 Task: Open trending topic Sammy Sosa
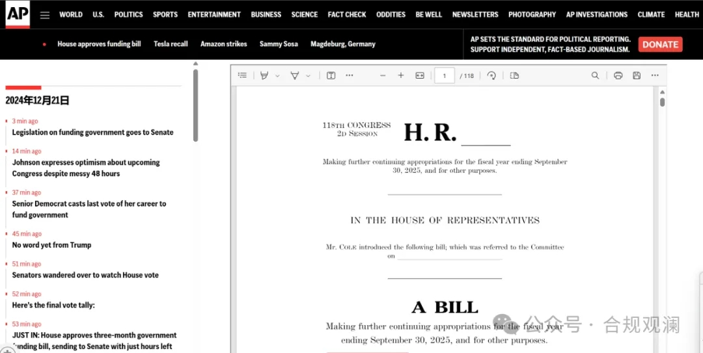[279, 44]
